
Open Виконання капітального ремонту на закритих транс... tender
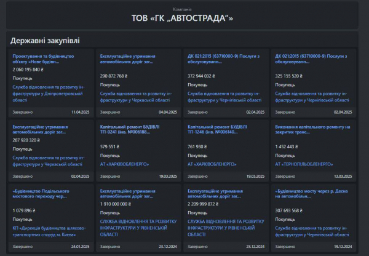[311, 129]
